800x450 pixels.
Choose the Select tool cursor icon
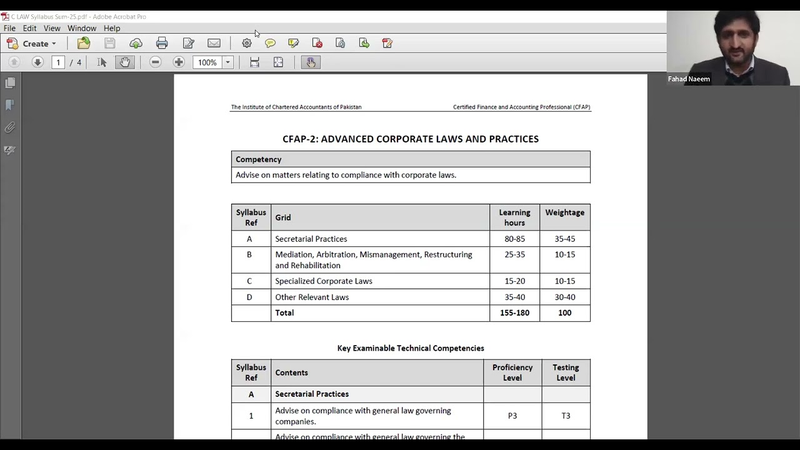102,62
